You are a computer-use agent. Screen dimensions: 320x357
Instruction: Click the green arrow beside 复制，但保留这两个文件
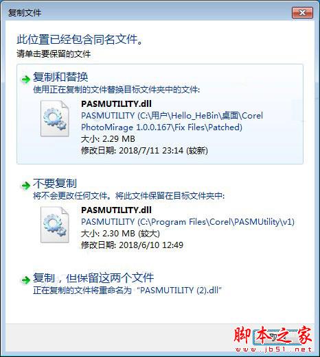(25, 280)
